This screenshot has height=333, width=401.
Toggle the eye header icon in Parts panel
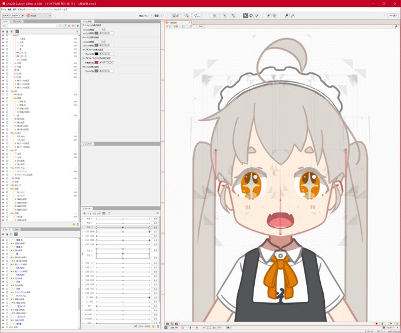point(3,31)
